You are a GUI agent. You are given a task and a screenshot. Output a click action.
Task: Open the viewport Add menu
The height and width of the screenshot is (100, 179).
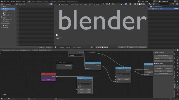click(81, 4)
